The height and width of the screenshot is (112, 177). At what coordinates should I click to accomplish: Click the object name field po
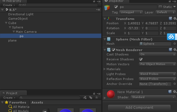click(138, 7)
